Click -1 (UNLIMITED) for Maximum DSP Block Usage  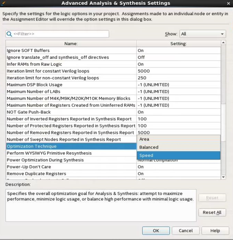pyautogui.click(x=179, y=85)
